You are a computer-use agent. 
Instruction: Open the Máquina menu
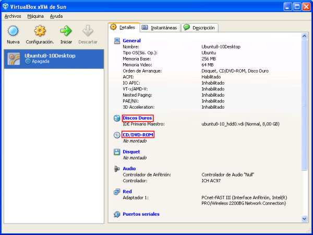pos(35,16)
